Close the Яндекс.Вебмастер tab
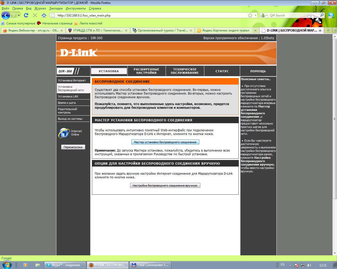The width and height of the screenshot is (337, 269). (x=62, y=30)
